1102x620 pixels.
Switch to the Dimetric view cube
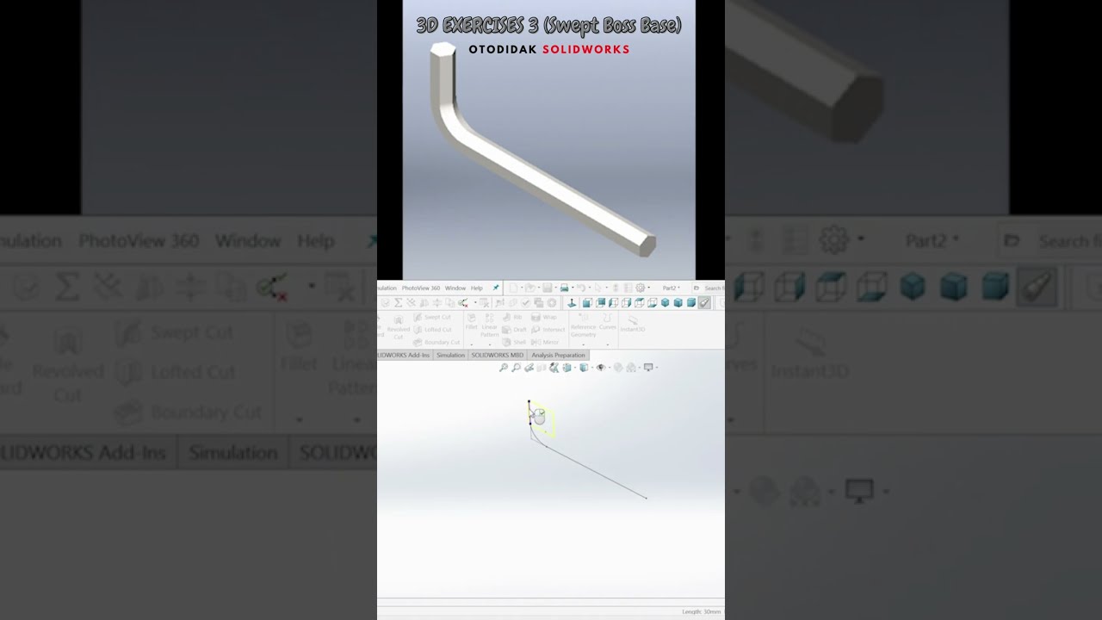tap(691, 302)
